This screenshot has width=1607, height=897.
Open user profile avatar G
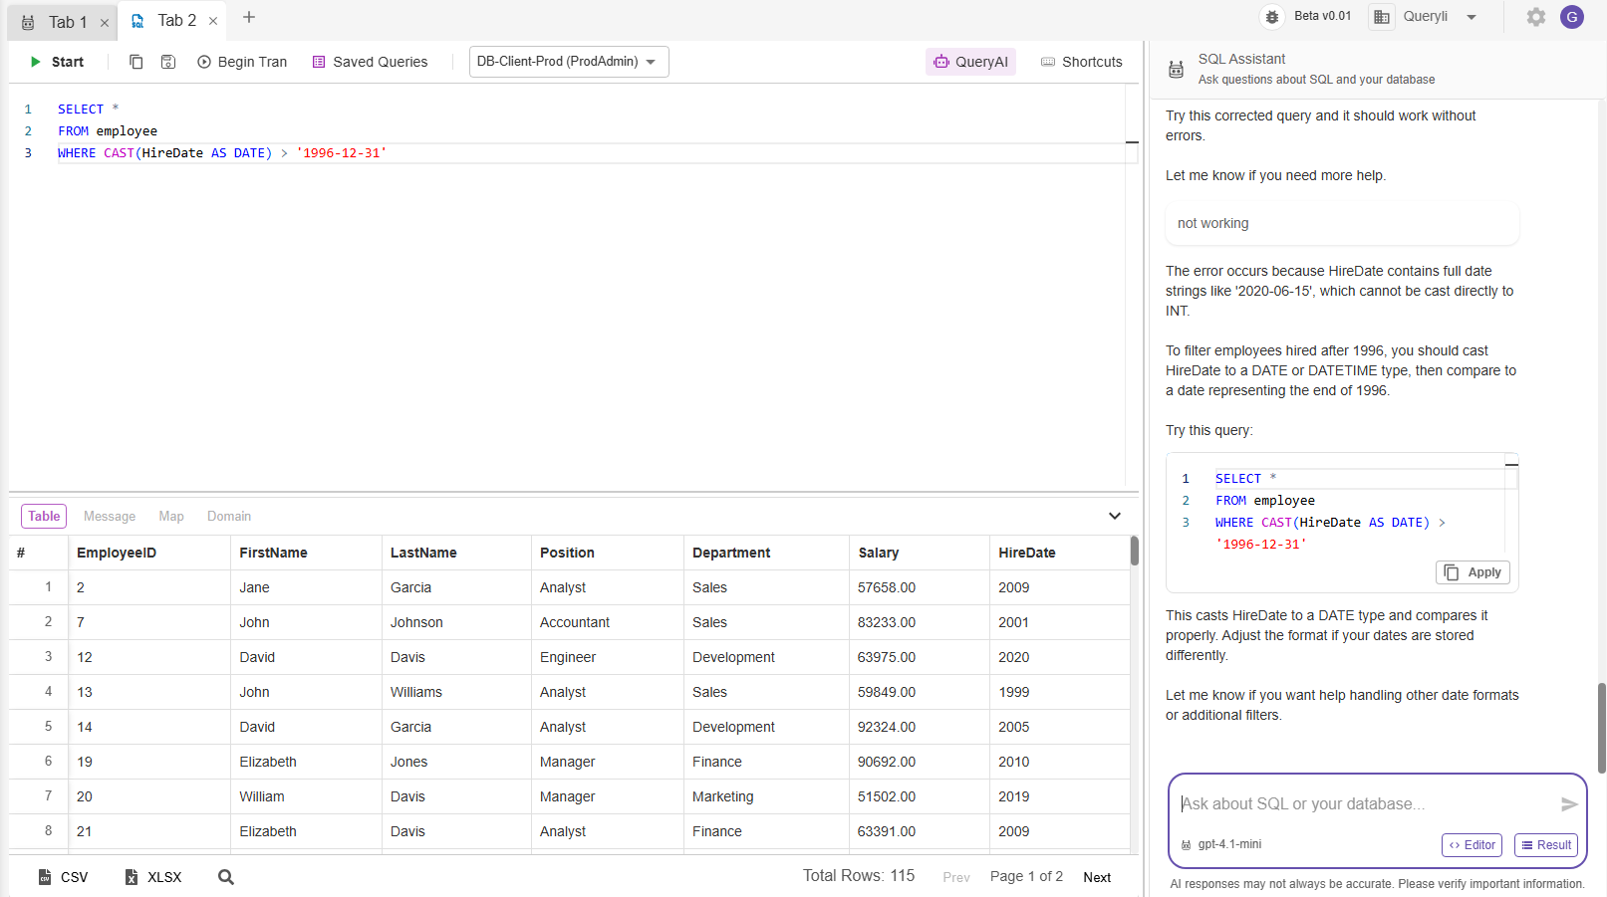pyautogui.click(x=1572, y=17)
